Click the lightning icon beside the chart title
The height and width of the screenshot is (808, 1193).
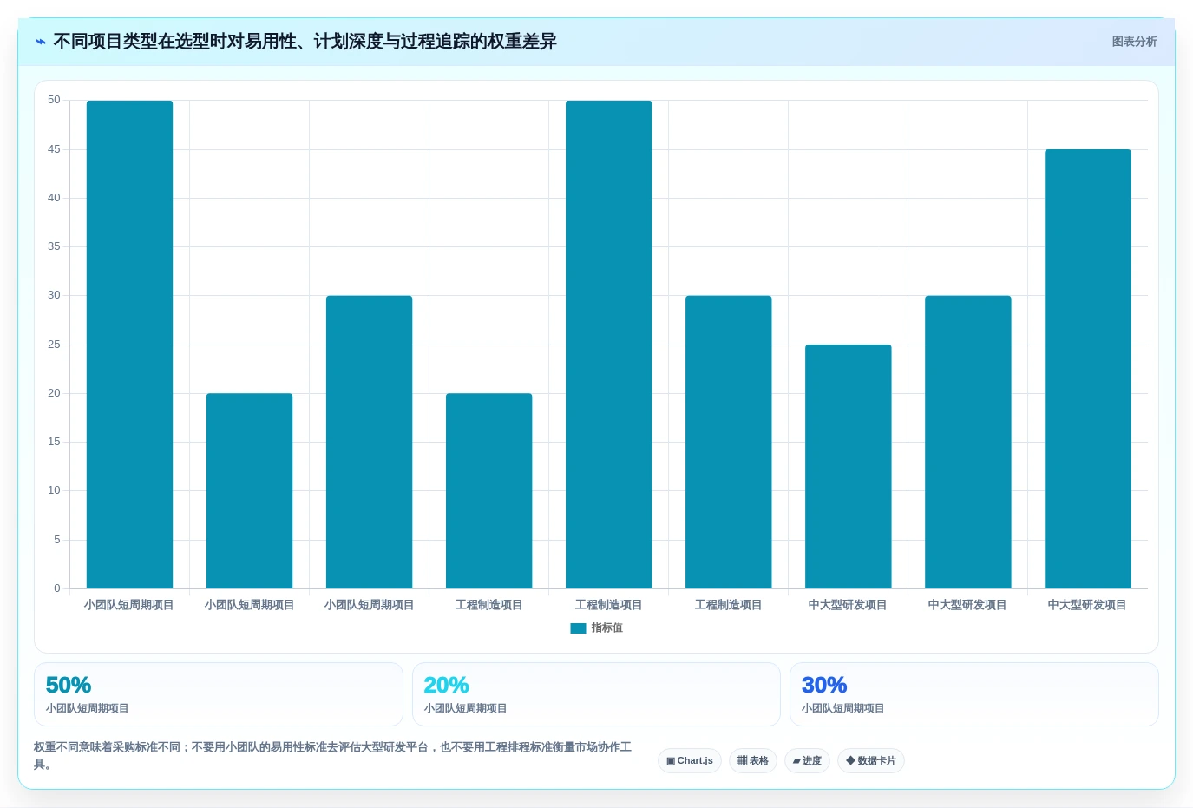(41, 42)
